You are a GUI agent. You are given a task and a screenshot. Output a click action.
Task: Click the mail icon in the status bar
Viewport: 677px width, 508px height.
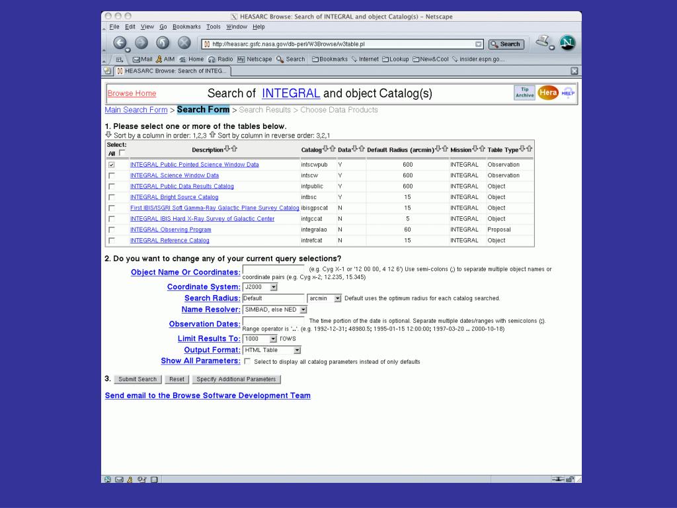[119, 479]
